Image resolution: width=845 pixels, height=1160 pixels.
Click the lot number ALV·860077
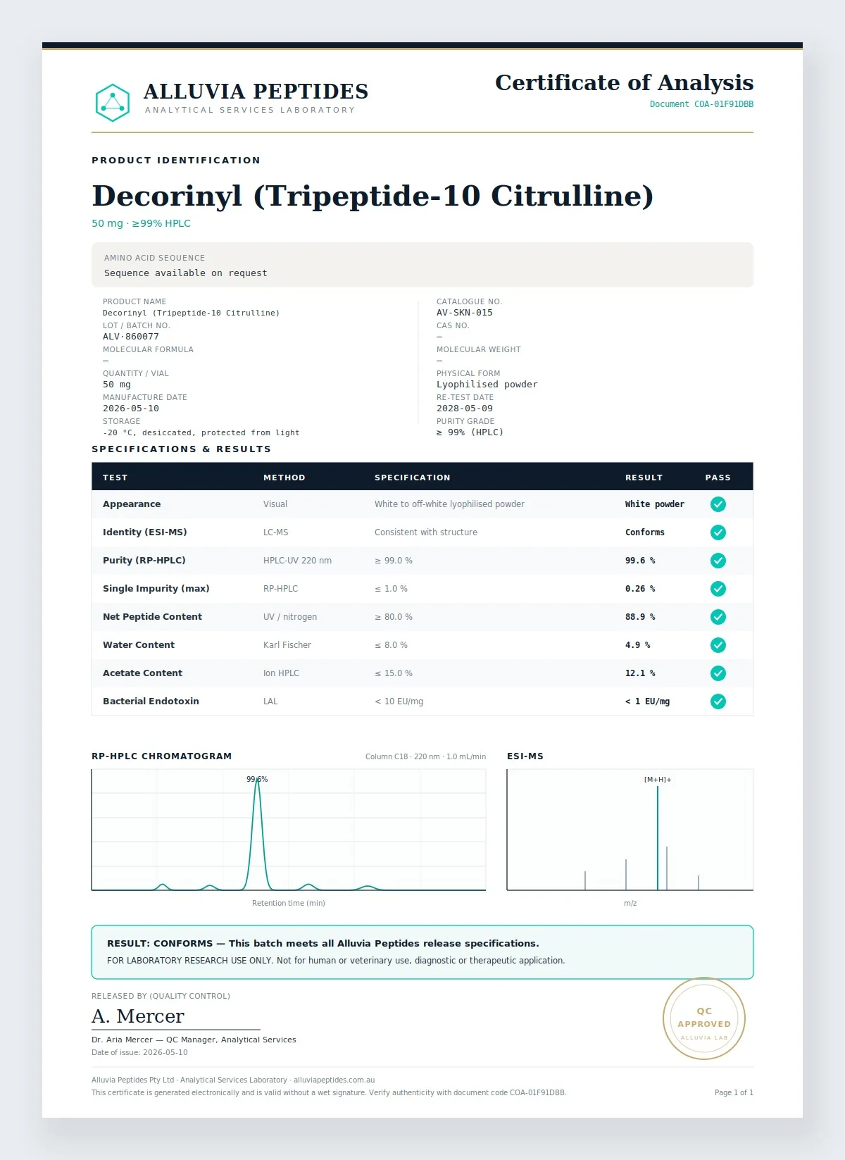pyautogui.click(x=131, y=337)
